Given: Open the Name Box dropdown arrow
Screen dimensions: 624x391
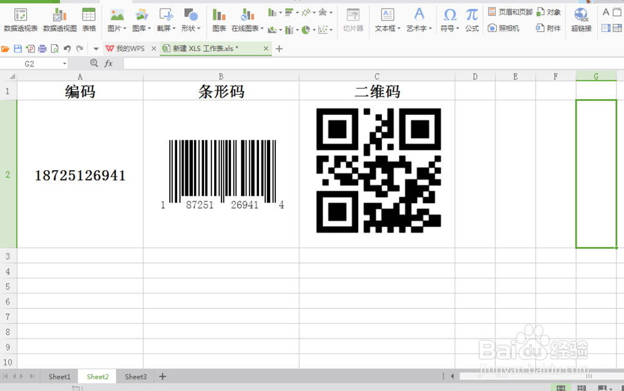Looking at the screenshot, I should click(64, 64).
